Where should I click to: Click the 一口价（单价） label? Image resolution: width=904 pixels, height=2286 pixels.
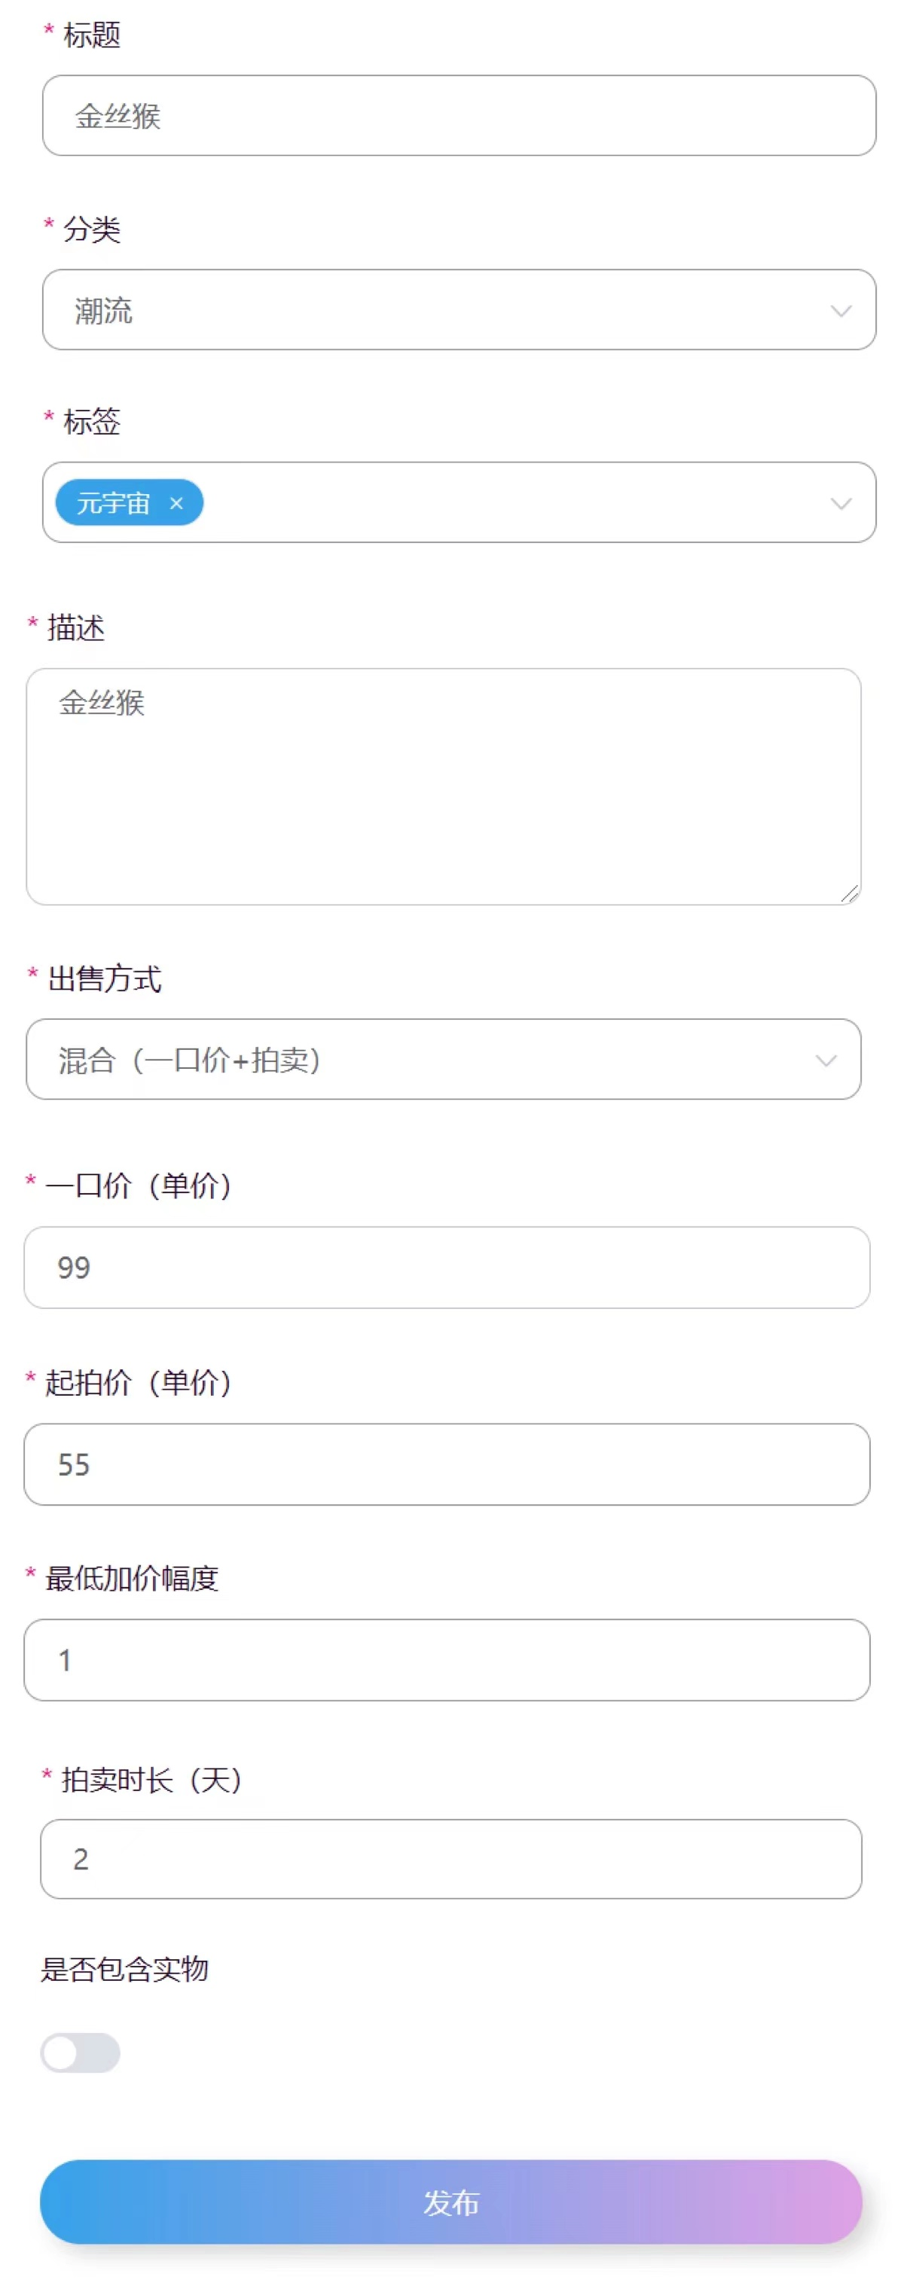point(139,1186)
